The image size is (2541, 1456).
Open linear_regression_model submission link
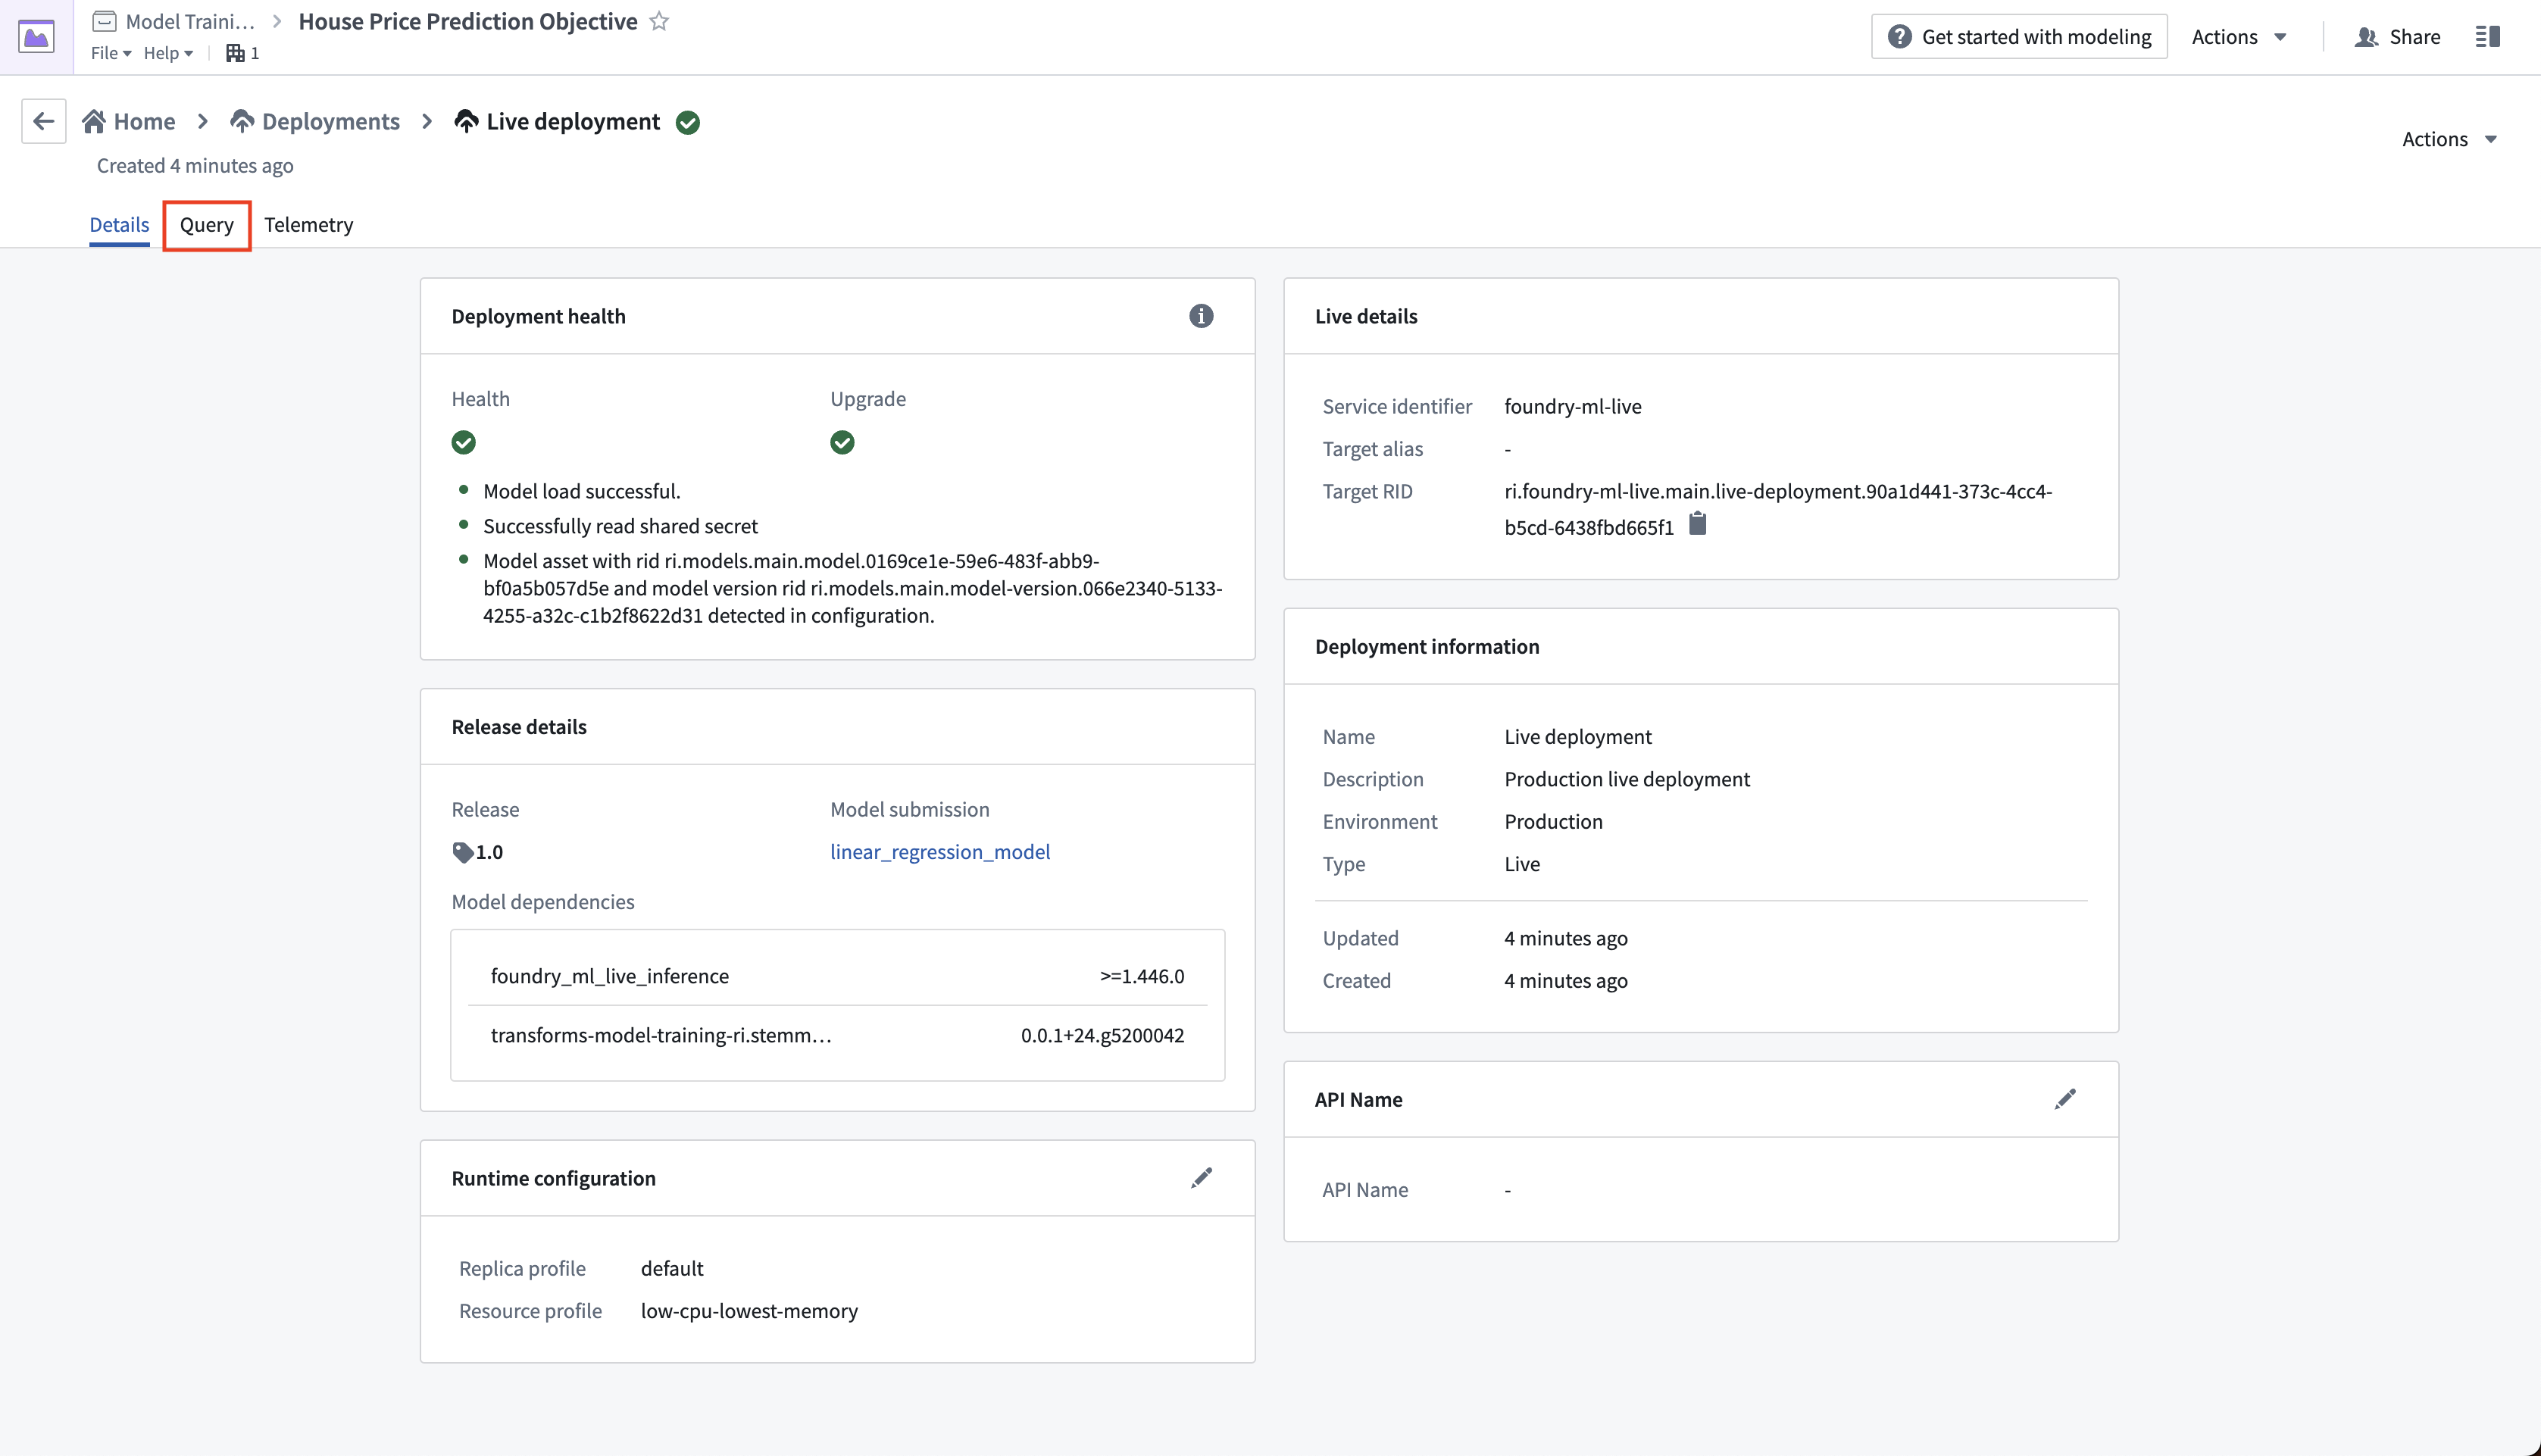coord(940,851)
